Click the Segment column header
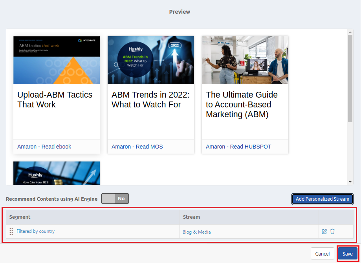 pos(93,217)
